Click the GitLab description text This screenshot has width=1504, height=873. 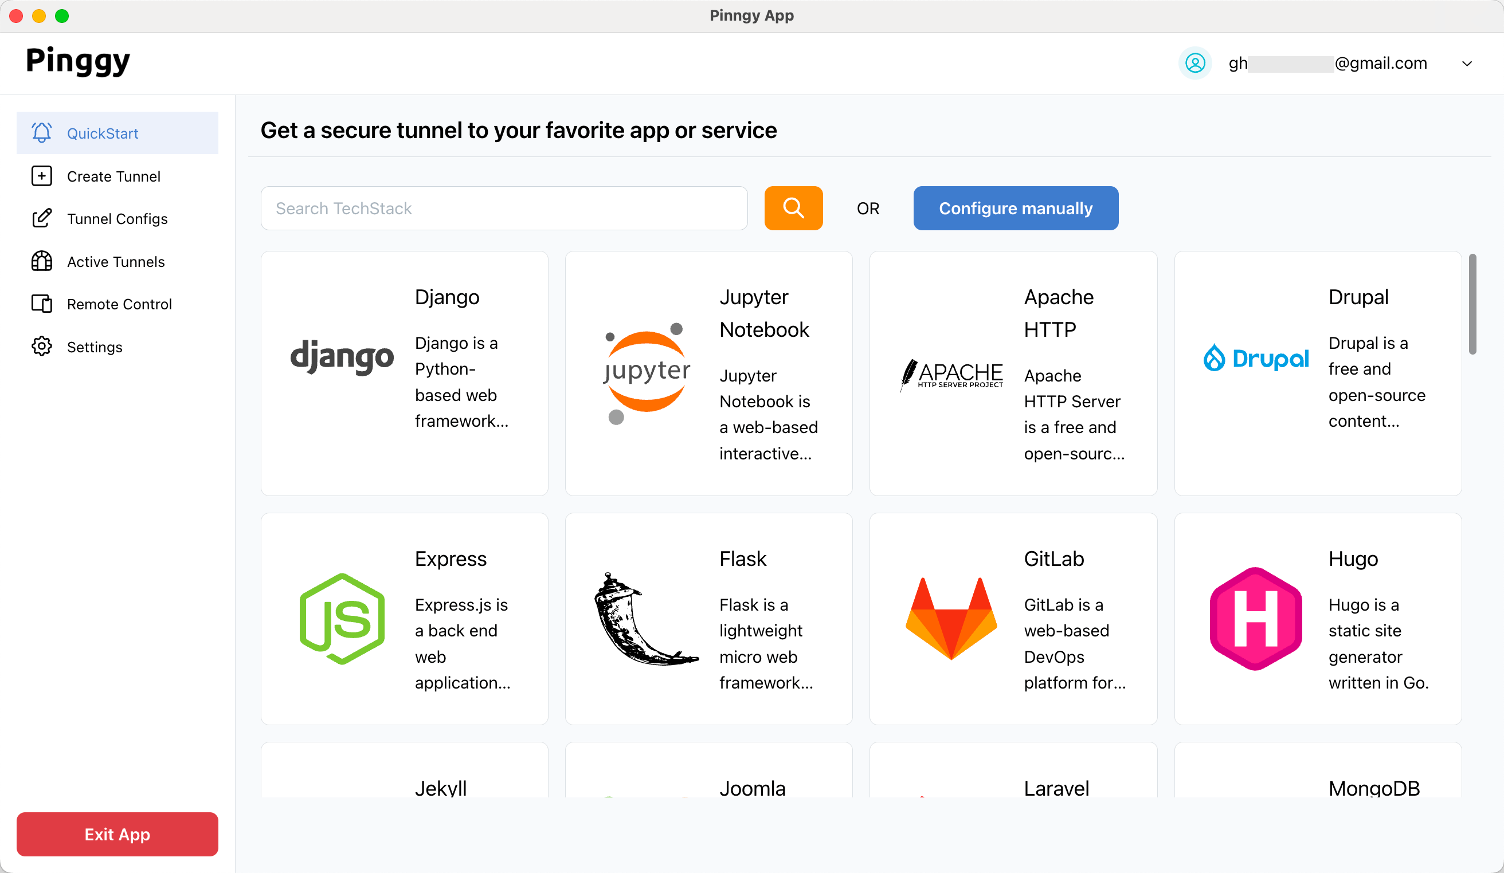click(1075, 643)
